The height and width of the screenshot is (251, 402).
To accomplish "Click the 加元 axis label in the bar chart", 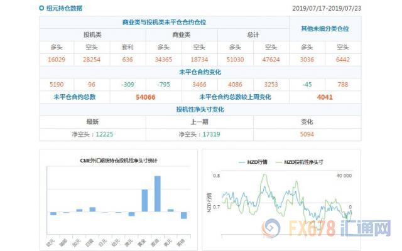I will point(77,242).
